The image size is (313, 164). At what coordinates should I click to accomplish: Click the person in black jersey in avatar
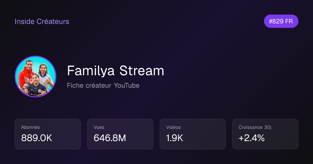tap(36, 87)
